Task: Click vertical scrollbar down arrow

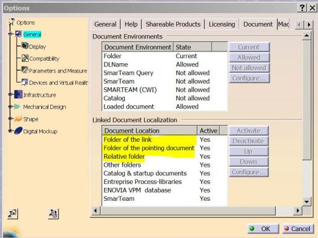Action: pos(307,201)
